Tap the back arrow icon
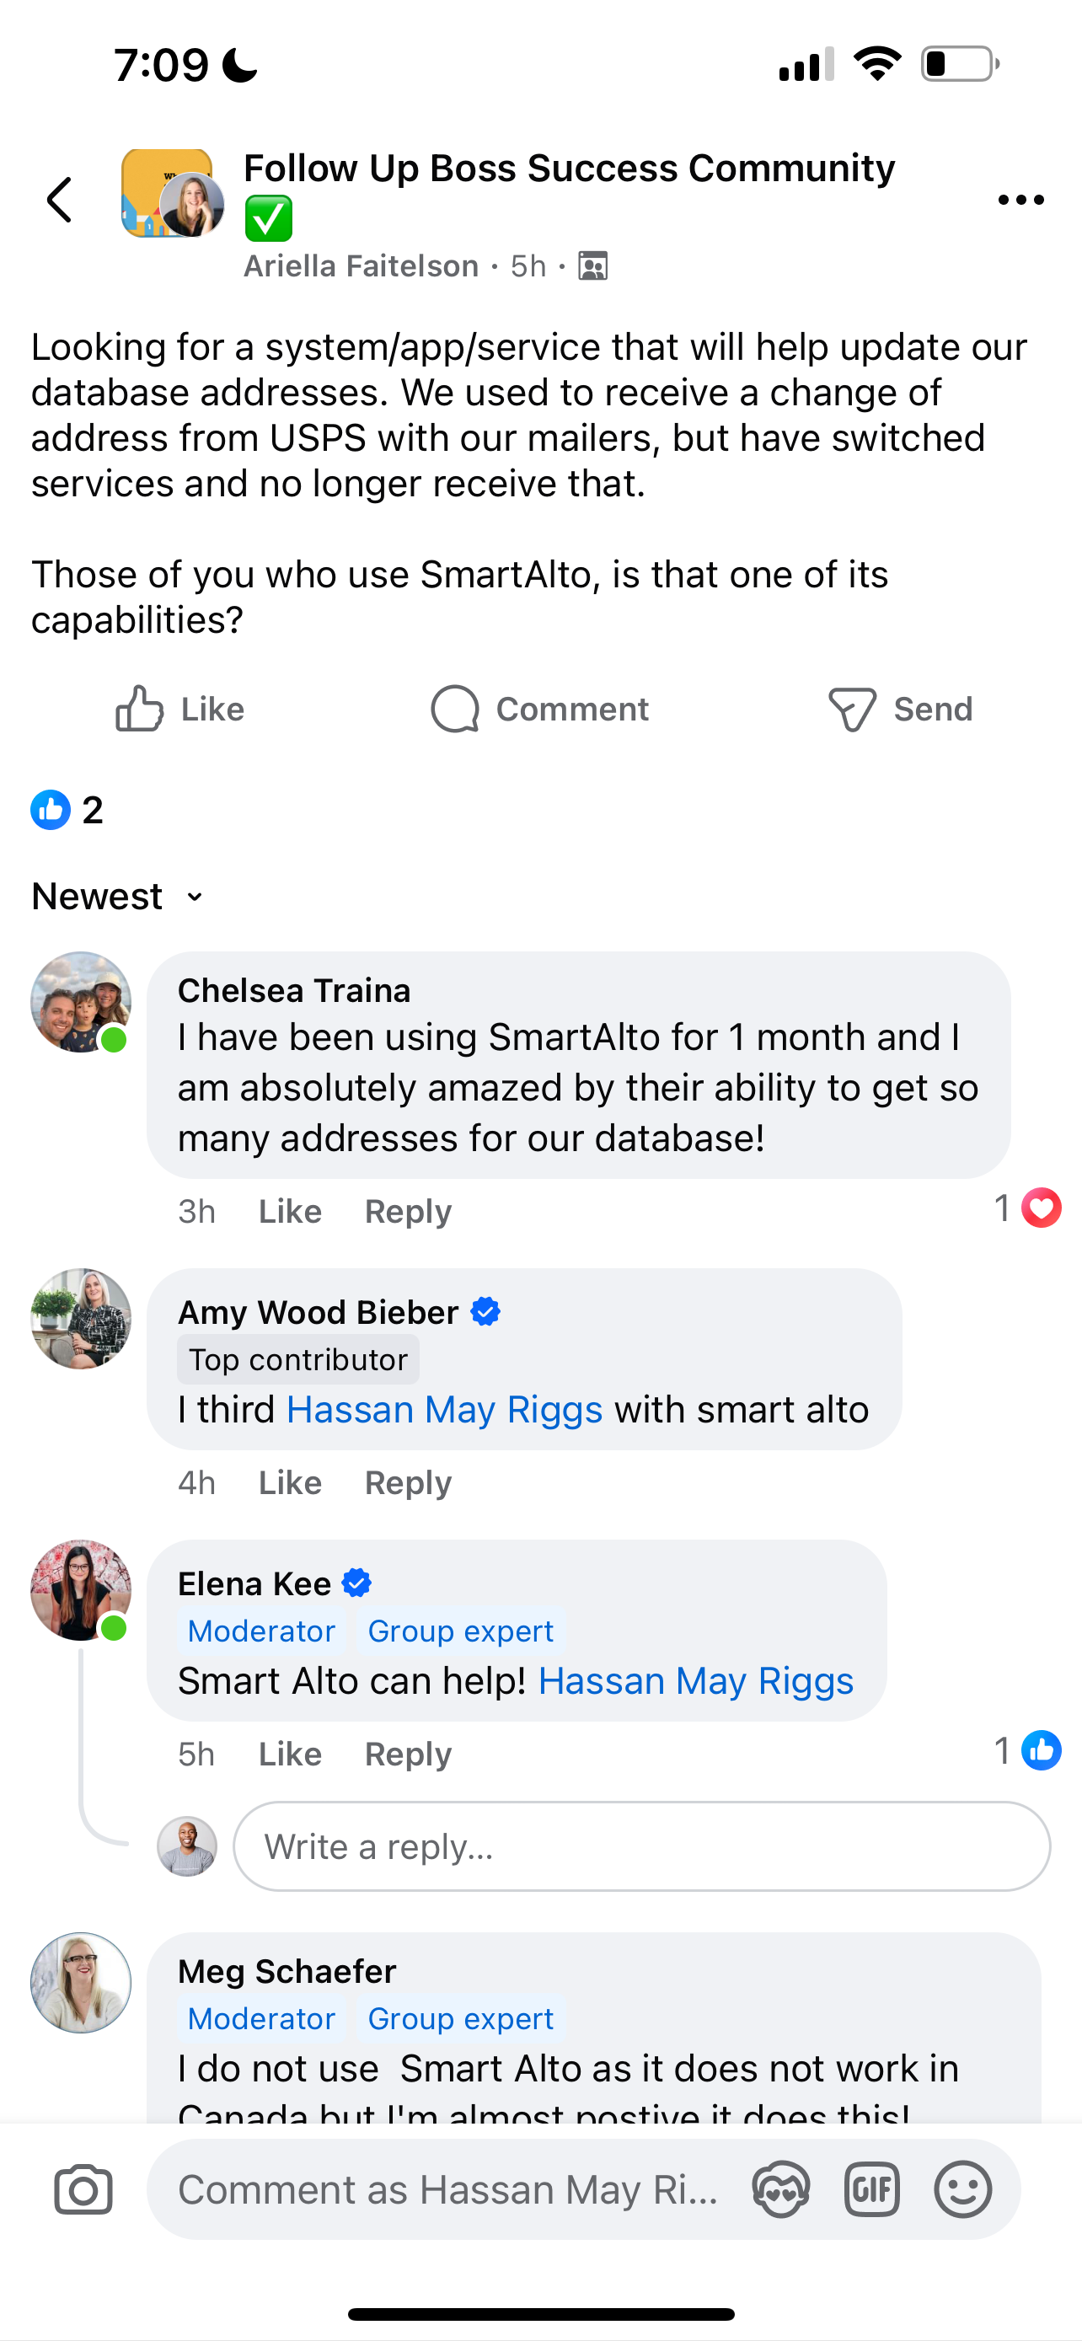The height and width of the screenshot is (2341, 1082). click(60, 199)
